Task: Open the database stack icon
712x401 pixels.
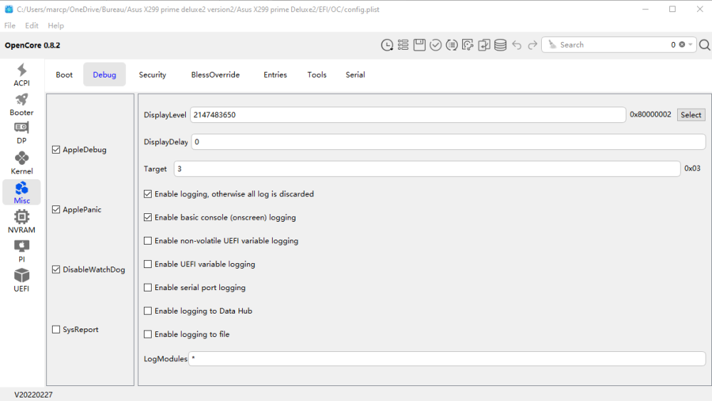Action: tap(501, 45)
